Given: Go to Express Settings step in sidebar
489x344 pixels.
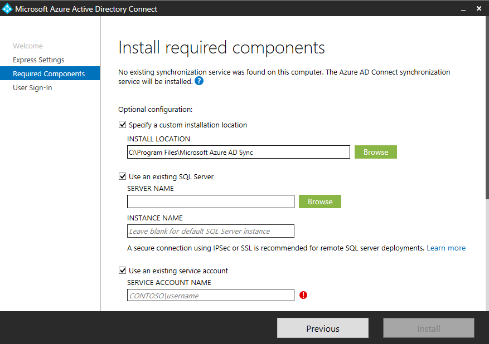Looking at the screenshot, I should 38,60.
